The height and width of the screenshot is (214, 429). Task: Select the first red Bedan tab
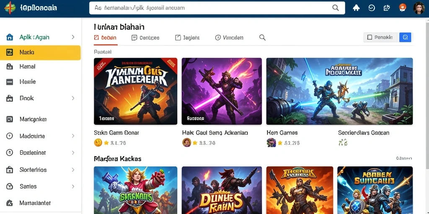[105, 38]
